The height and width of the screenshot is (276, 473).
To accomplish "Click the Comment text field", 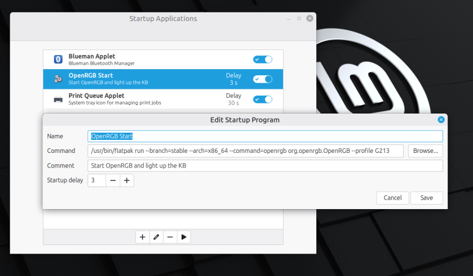I will pyautogui.click(x=265, y=166).
